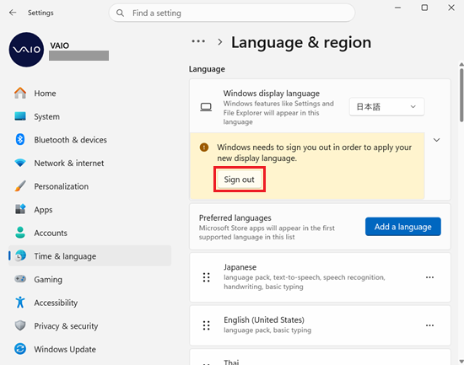Click the search magnifier icon
This screenshot has width=464, height=365.
(120, 13)
